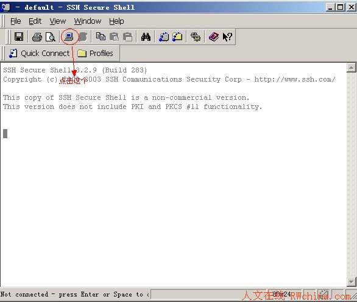Close the SSH Secure Shell window
This screenshot has width=357, height=302.
coord(352,7)
